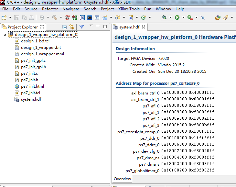This screenshot has width=236, height=187.
Task: Click the Search flashlight icon
Action: 226,17
